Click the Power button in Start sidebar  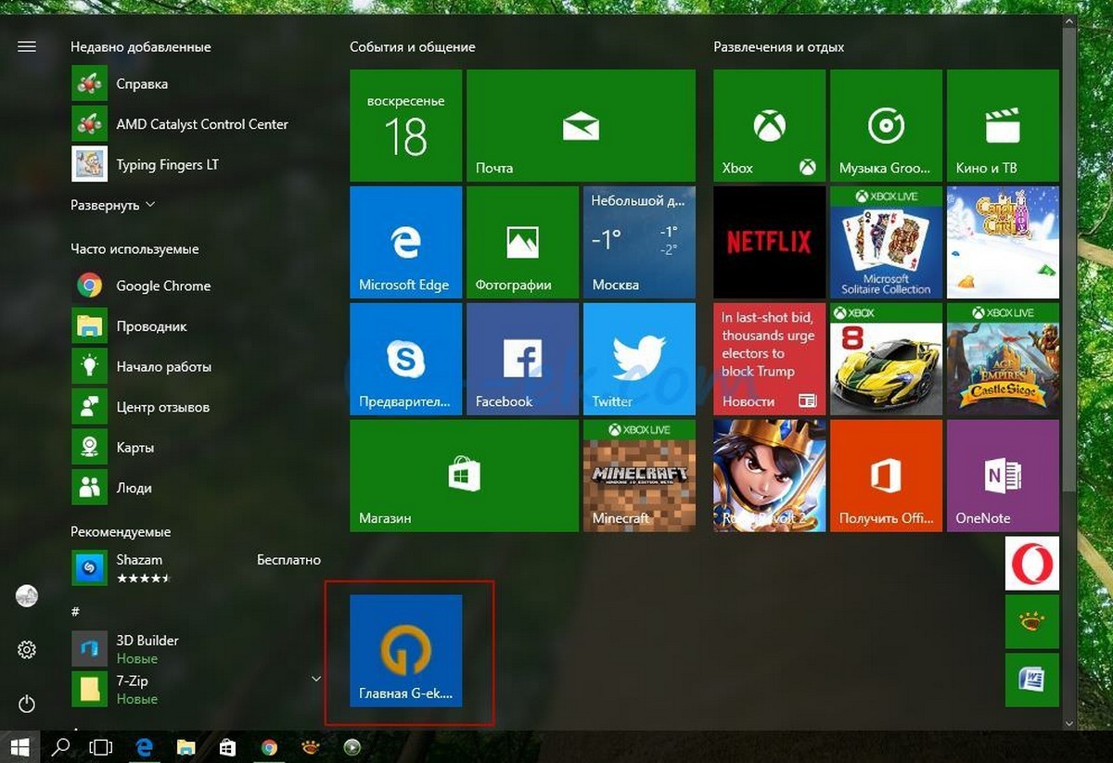tap(27, 705)
